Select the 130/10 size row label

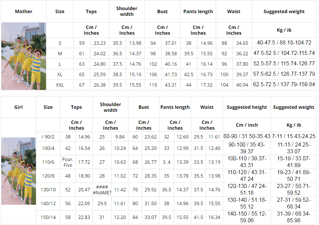[x=48, y=190]
